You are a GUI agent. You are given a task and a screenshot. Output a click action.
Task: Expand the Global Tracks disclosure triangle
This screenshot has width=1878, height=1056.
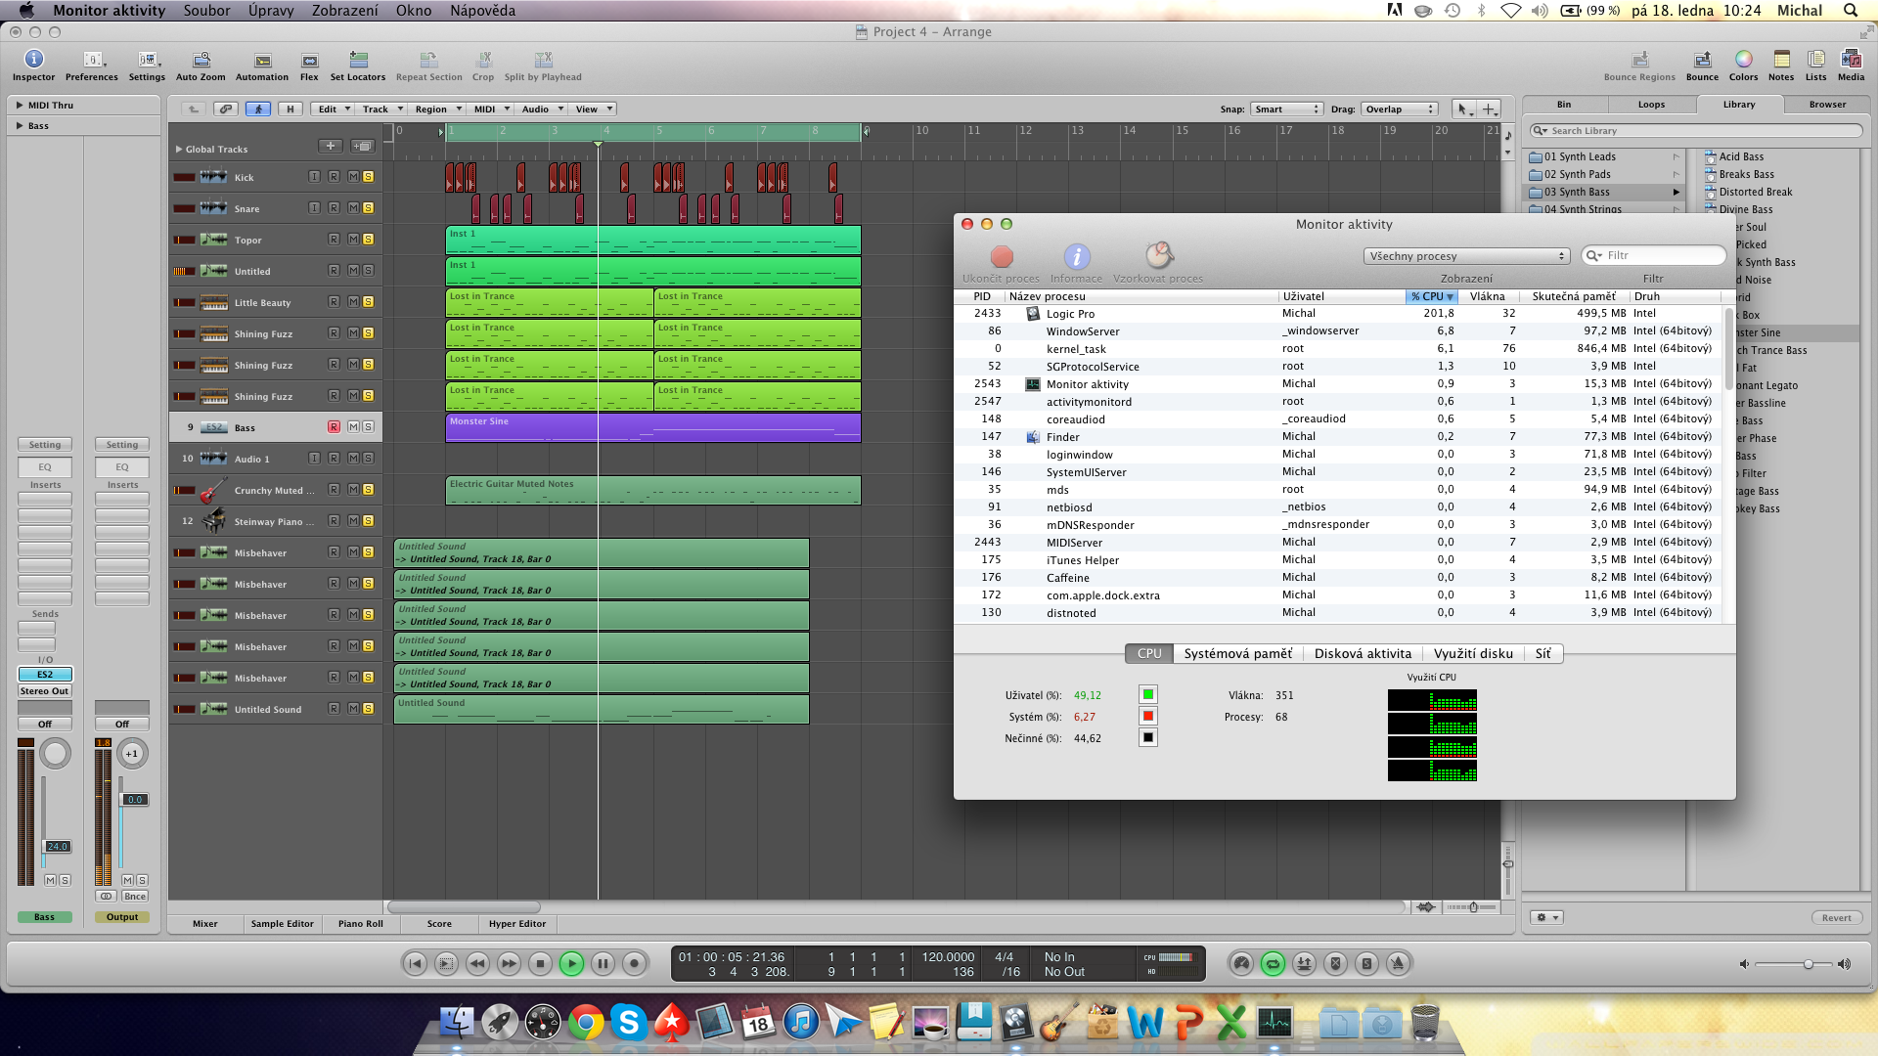coord(179,150)
